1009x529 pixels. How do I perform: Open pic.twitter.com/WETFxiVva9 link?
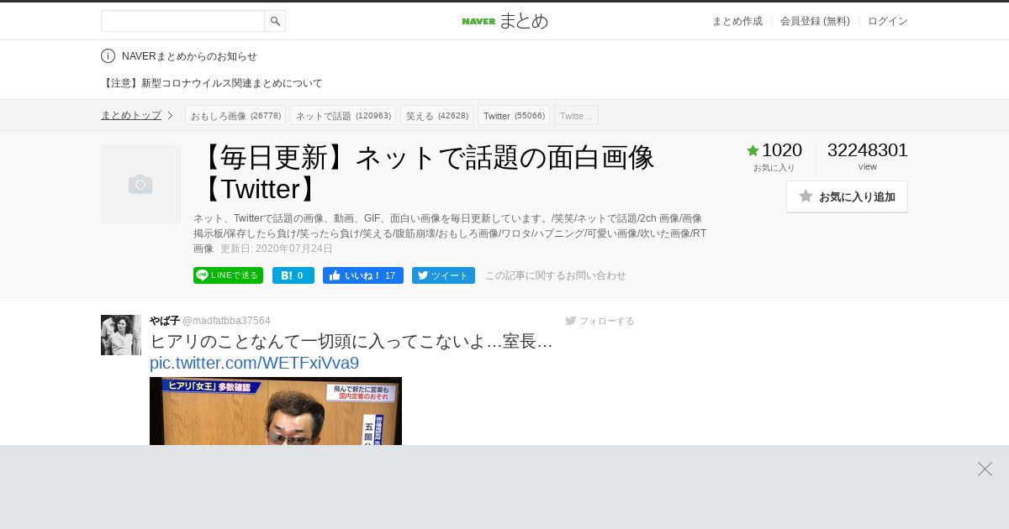pyautogui.click(x=254, y=363)
